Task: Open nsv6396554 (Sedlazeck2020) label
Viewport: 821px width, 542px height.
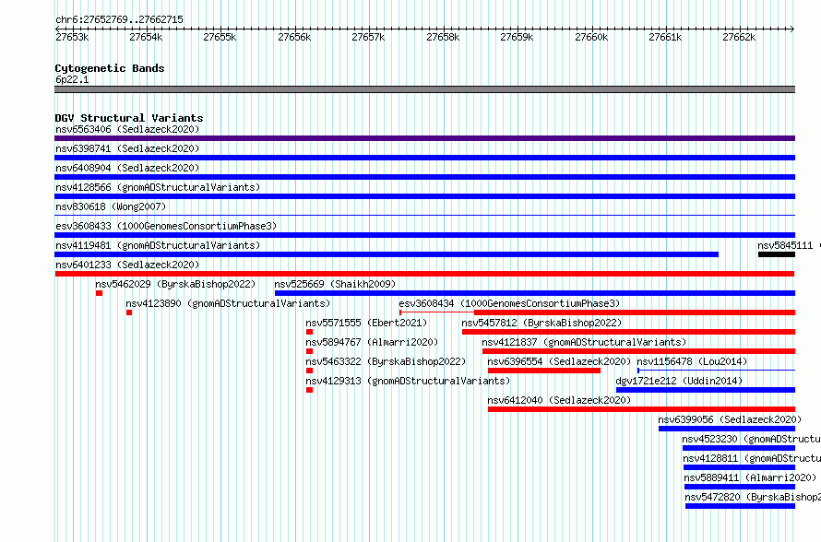Action: (559, 361)
